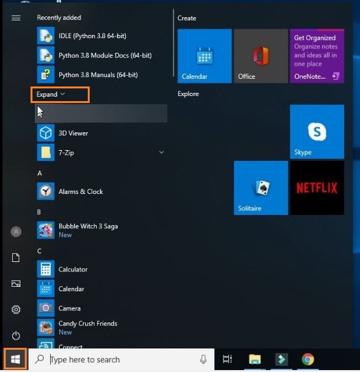Open the green arrow app on the taskbar
This screenshot has height=372, width=360.
pos(282,359)
